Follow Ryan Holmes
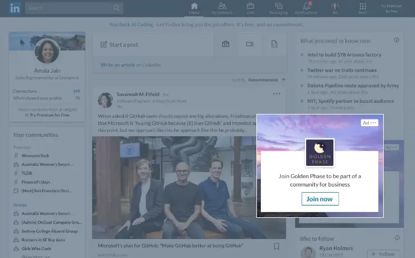 click(x=383, y=254)
